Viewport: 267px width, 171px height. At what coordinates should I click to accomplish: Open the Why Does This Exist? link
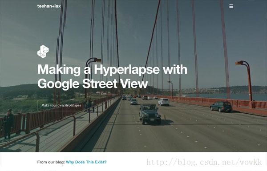(86, 162)
